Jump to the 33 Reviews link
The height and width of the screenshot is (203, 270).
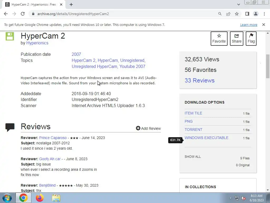click(x=200, y=80)
